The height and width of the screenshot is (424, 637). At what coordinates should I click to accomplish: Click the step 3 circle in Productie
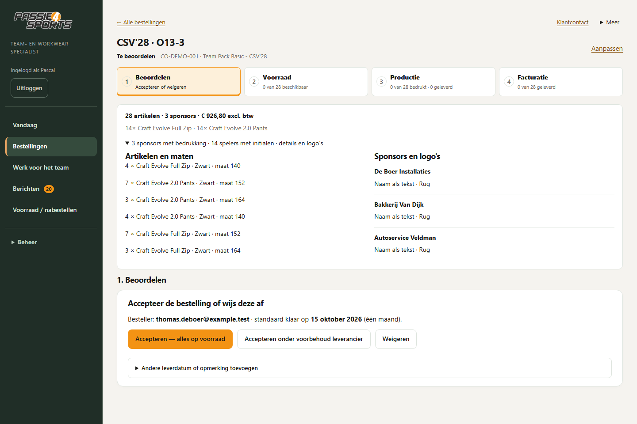[381, 82]
